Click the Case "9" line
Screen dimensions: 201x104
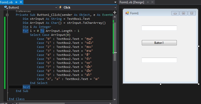click(64, 75)
